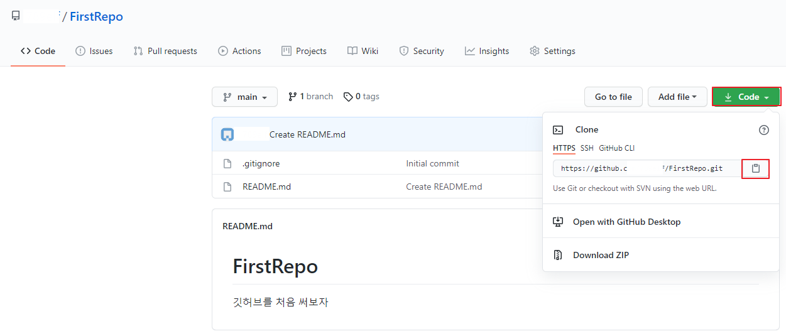
Task: Click 'Use Git or checkout with SVN' text
Action: tap(635, 188)
